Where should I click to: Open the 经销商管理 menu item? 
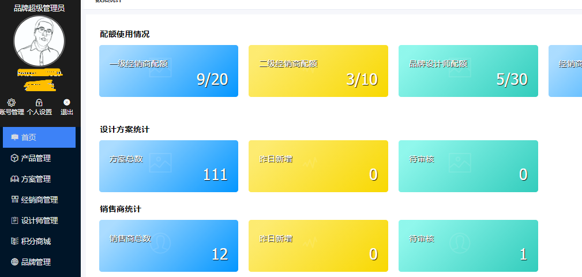click(x=39, y=200)
